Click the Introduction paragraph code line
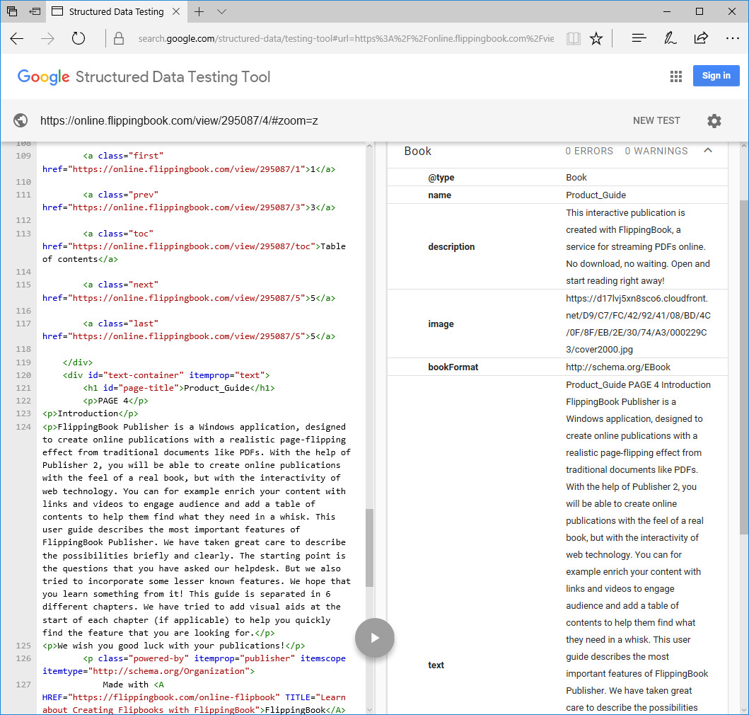 tap(91, 413)
